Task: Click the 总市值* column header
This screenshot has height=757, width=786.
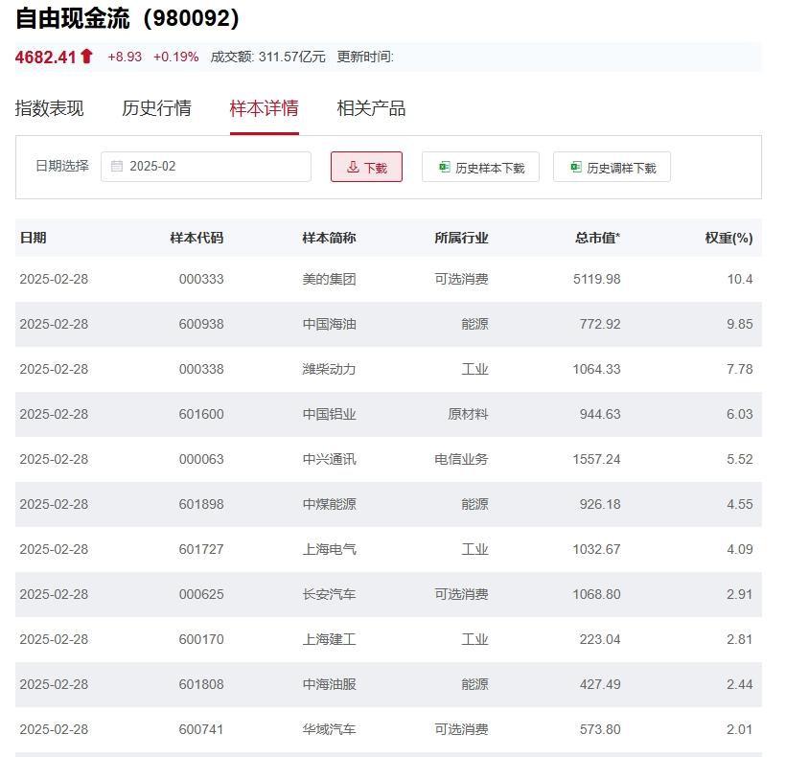Action: coord(597,238)
